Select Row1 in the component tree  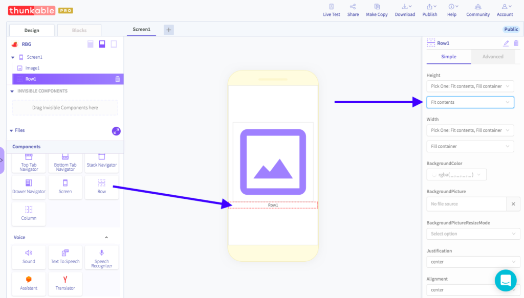coord(68,79)
